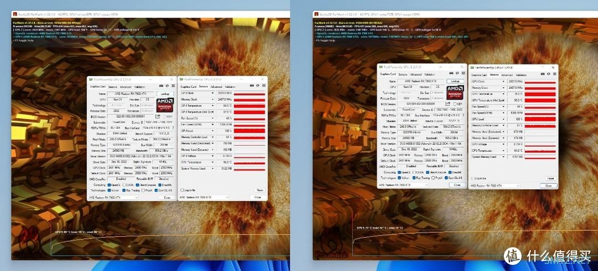
Task: Right screenshot: screenshot camera icon in Sensors window
Action: (x=543, y=74)
